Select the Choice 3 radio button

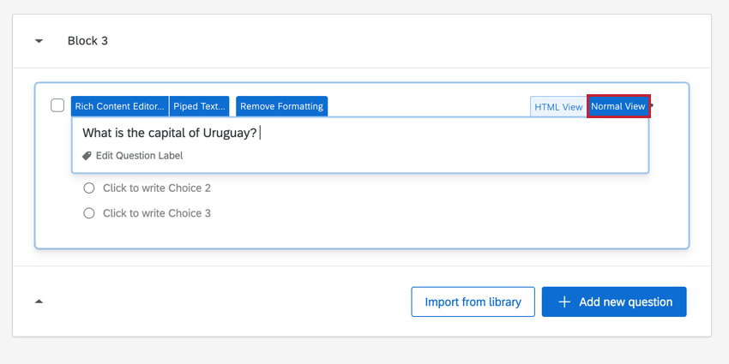click(89, 213)
